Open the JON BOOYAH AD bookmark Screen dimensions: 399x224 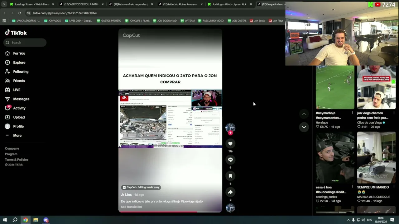(164, 21)
